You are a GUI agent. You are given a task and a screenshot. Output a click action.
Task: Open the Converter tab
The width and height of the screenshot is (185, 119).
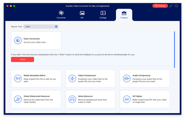click(61, 15)
